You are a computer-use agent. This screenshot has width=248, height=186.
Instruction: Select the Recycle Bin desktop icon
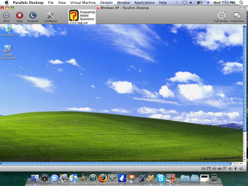tap(8, 31)
